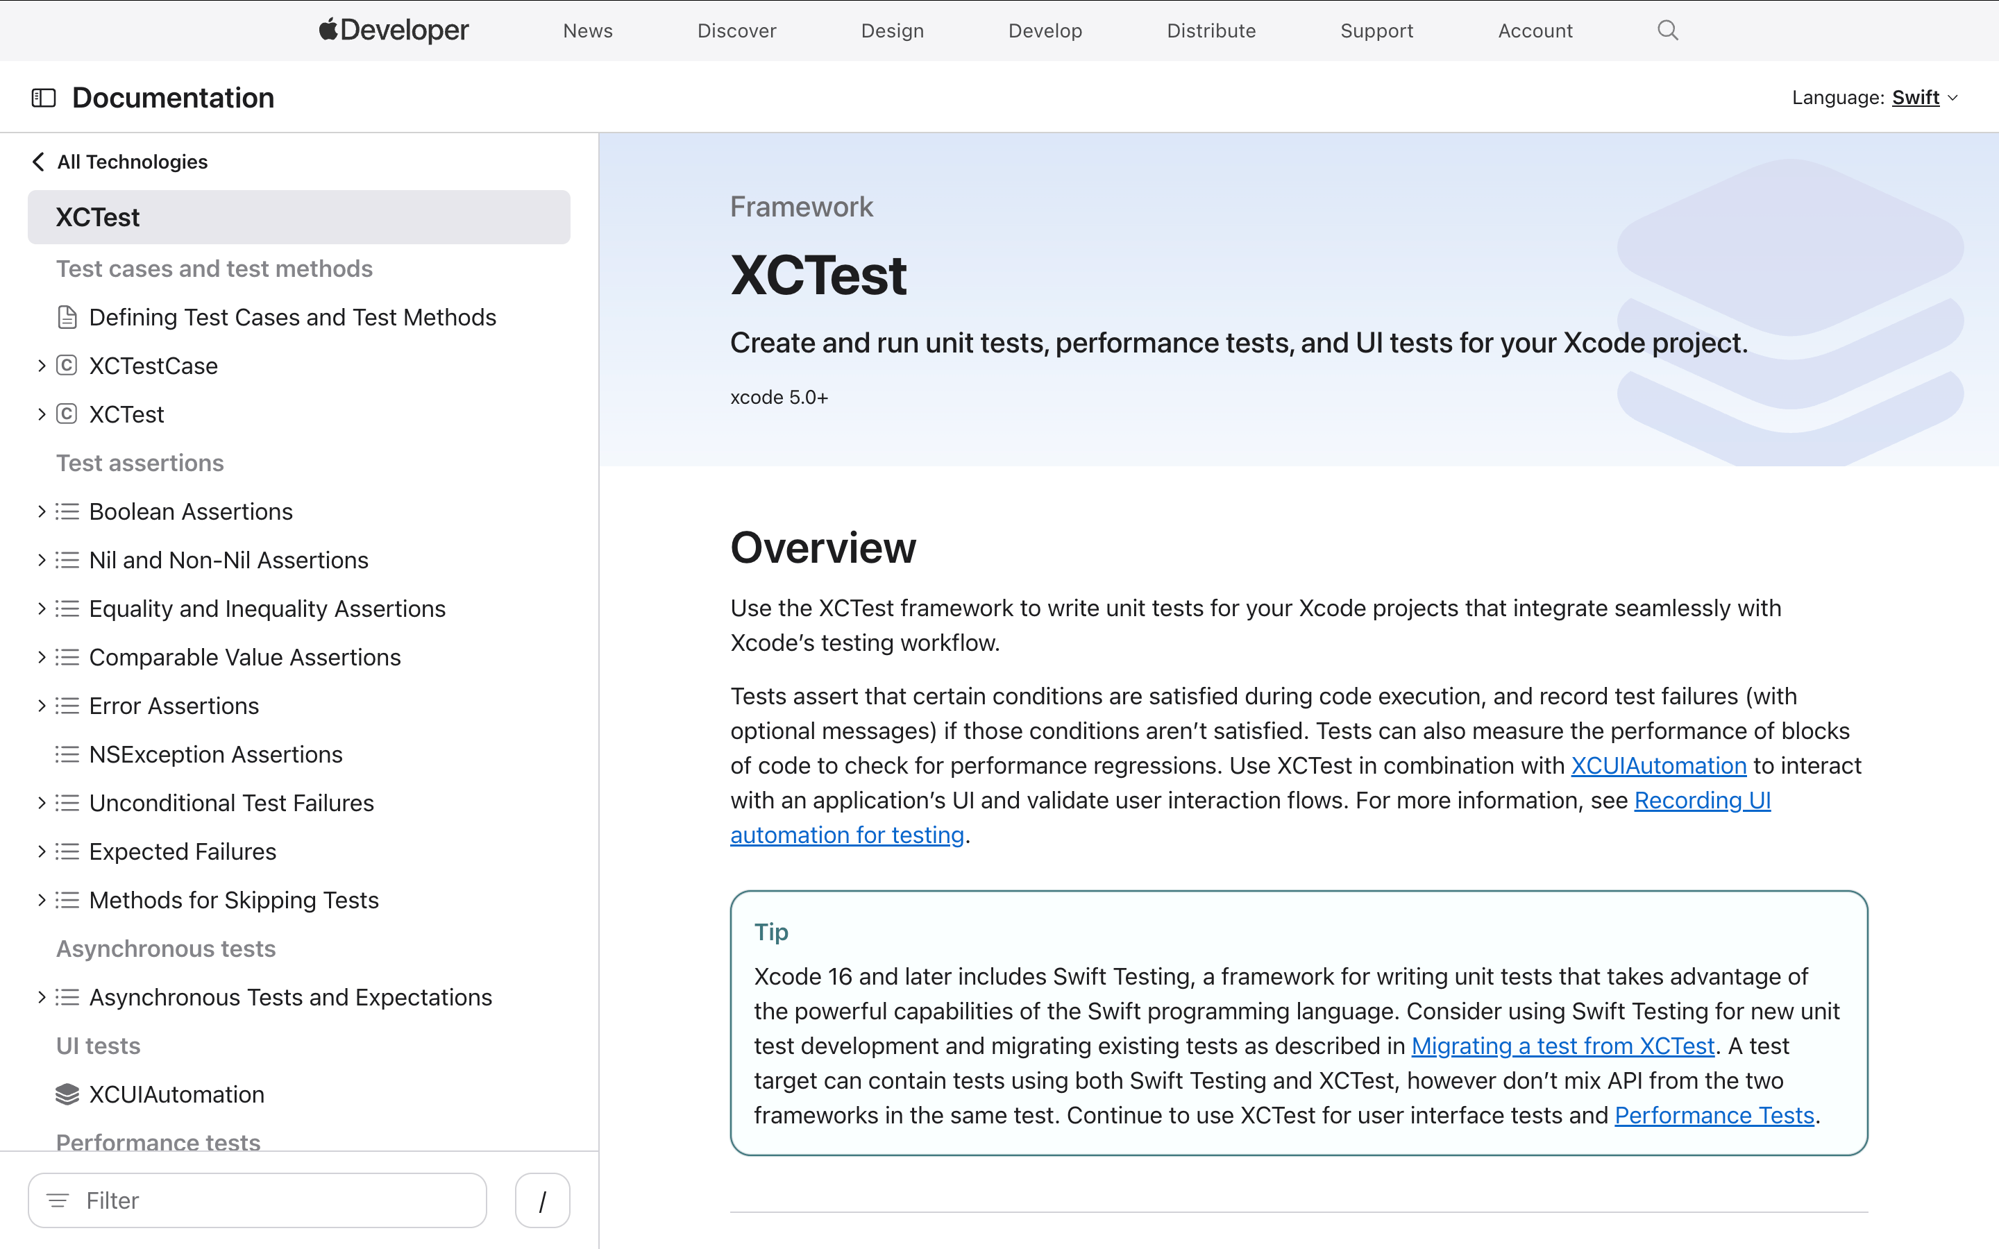The width and height of the screenshot is (1999, 1249).
Task: Click into the Filter input field
Action: click(273, 1200)
